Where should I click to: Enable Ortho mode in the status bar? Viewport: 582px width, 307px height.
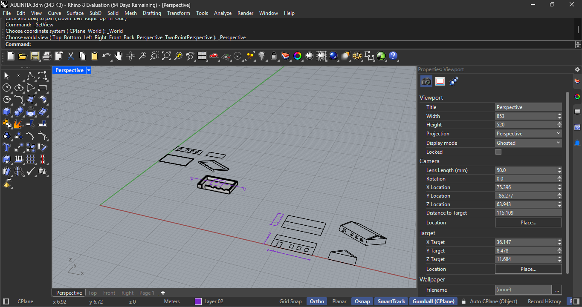(x=317, y=301)
